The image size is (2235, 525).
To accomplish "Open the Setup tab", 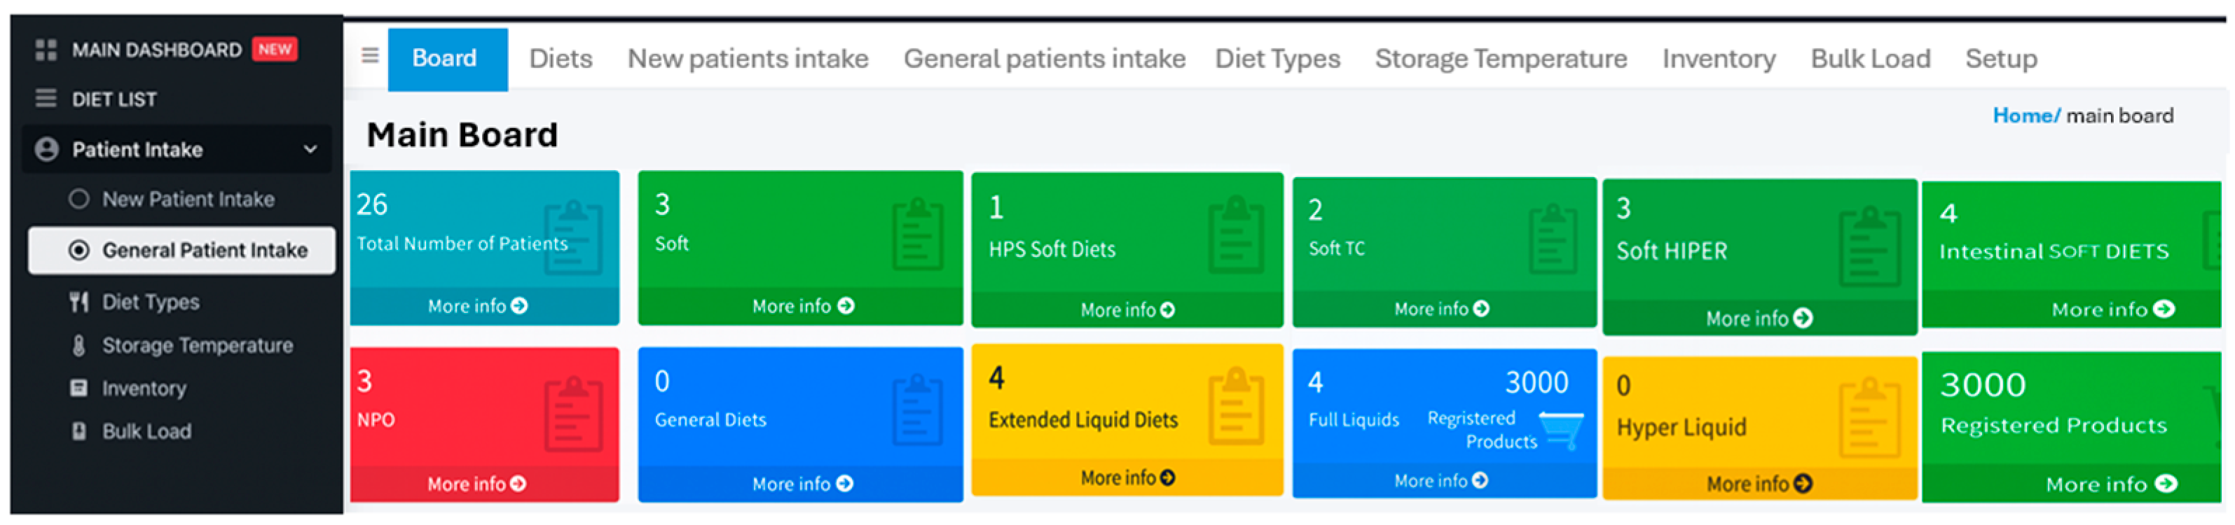I will (x=2001, y=59).
